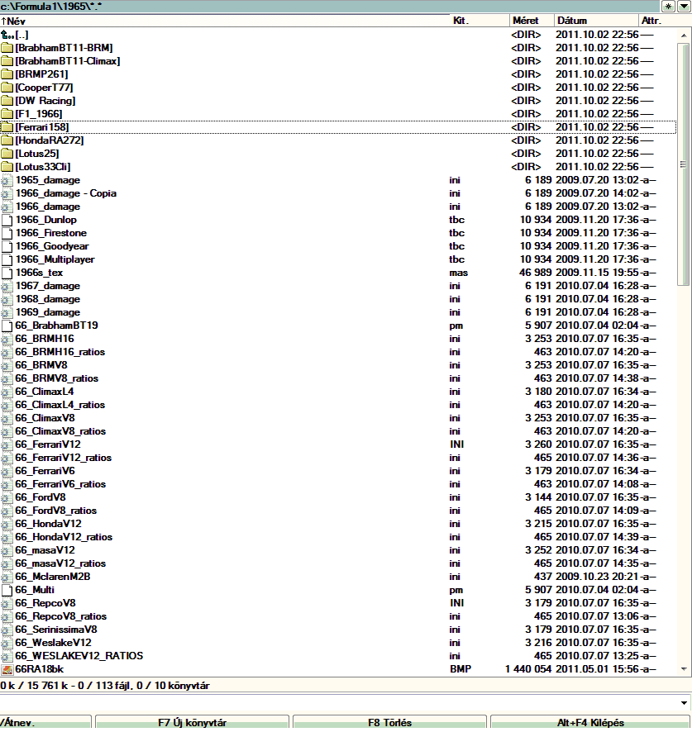Click the 1966_Goodyear tbc file icon
The width and height of the screenshot is (692, 732).
(x=7, y=246)
